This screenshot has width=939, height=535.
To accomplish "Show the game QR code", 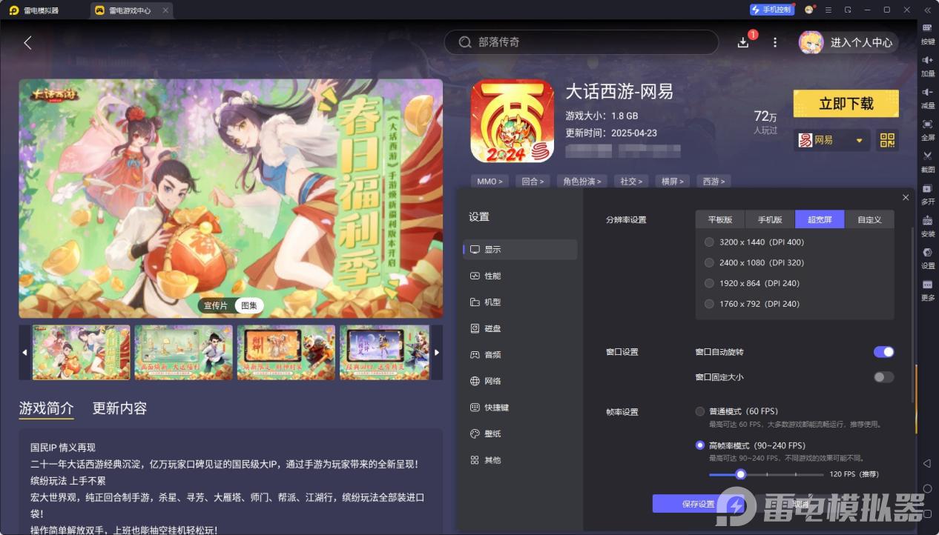I will 887,139.
